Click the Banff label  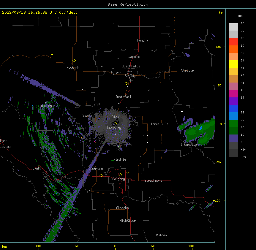(x=37, y=168)
